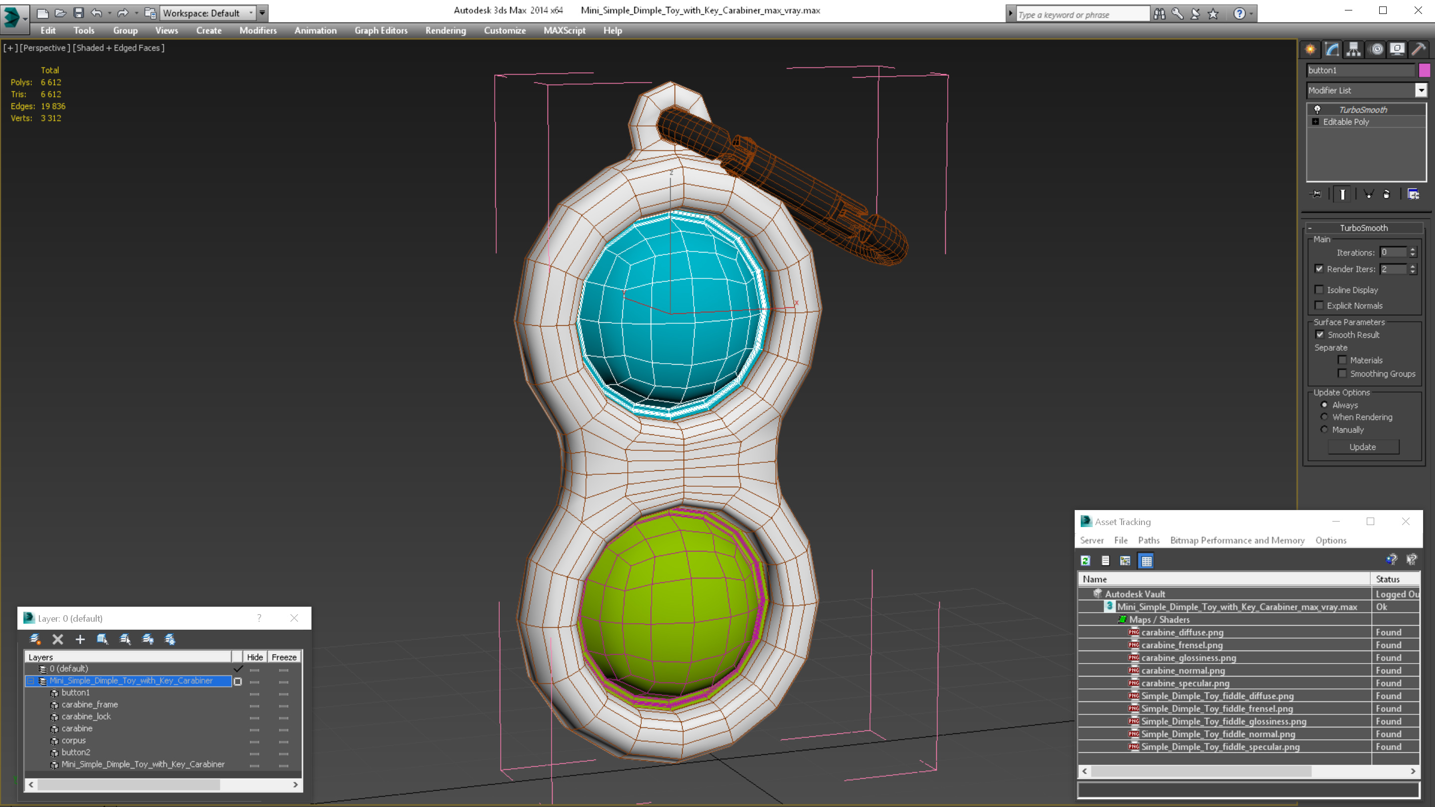
Task: Uncheck the Smooth Result checkbox
Action: tap(1320, 335)
